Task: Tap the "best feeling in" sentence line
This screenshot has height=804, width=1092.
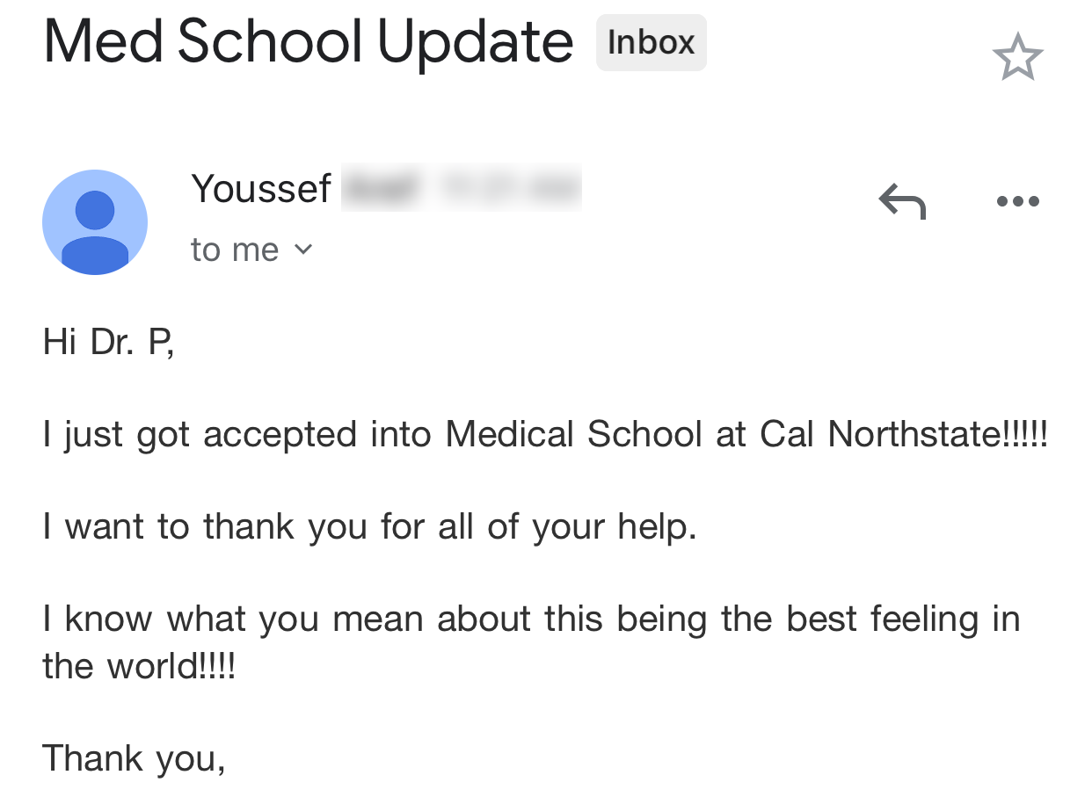Action: (901, 619)
